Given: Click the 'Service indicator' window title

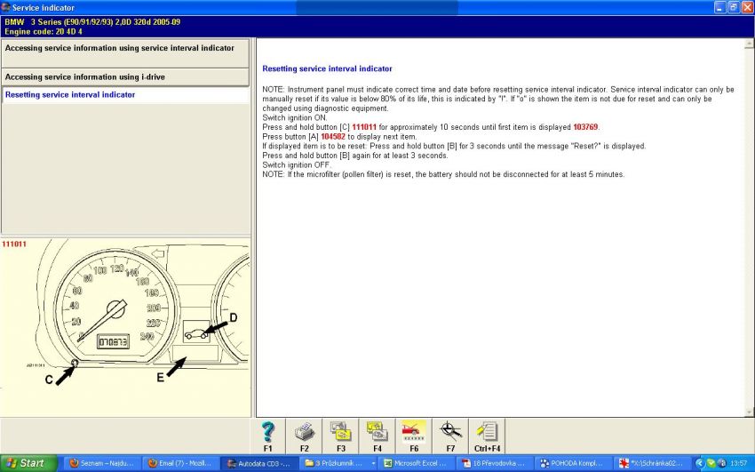Looking at the screenshot, I should click(x=44, y=8).
